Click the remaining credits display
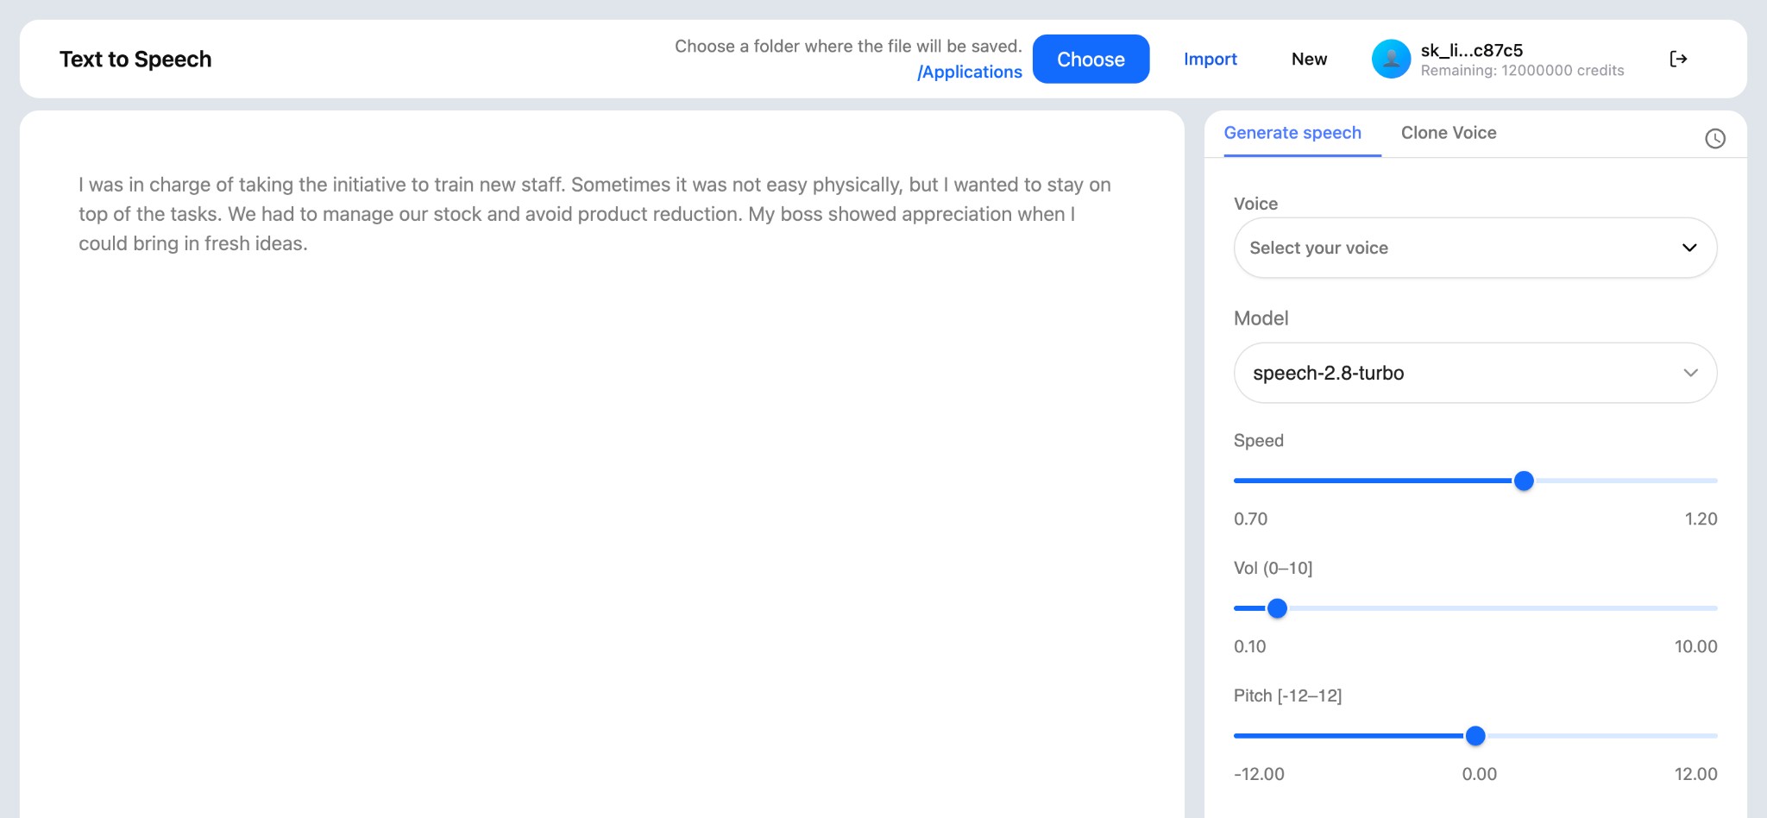1767x818 pixels. click(x=1521, y=70)
